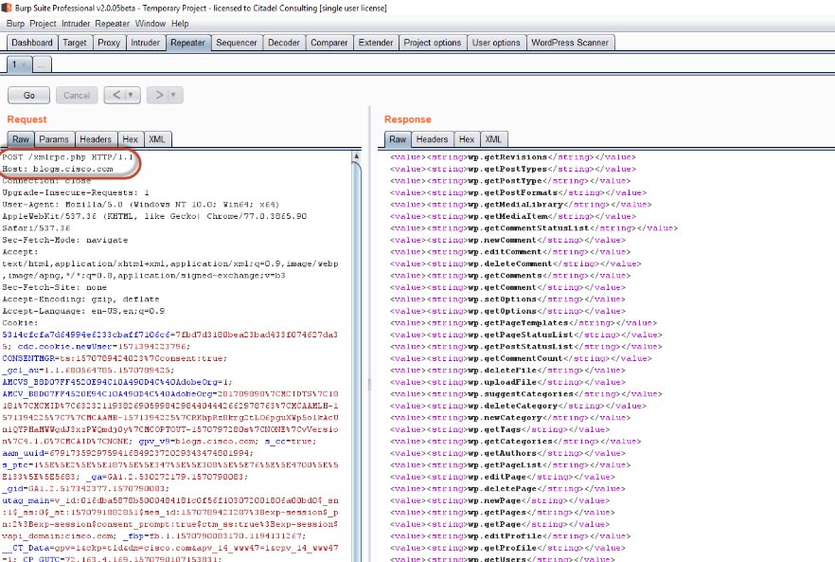Open the Burp menu
The width and height of the screenshot is (835, 562).
pyautogui.click(x=15, y=23)
